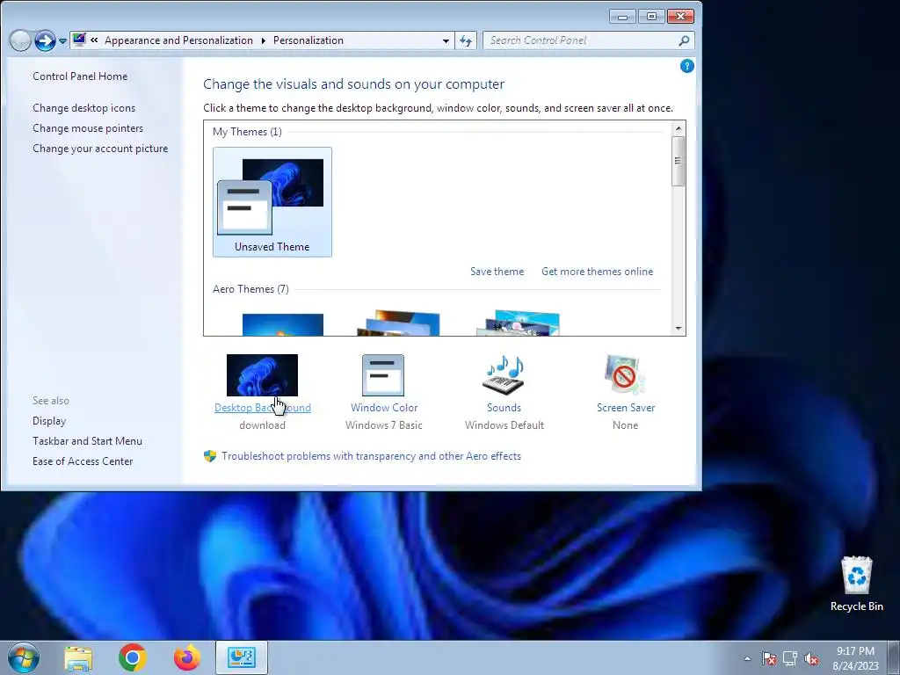Image resolution: width=900 pixels, height=675 pixels.
Task: Close the Personalization window
Action: coord(680,17)
